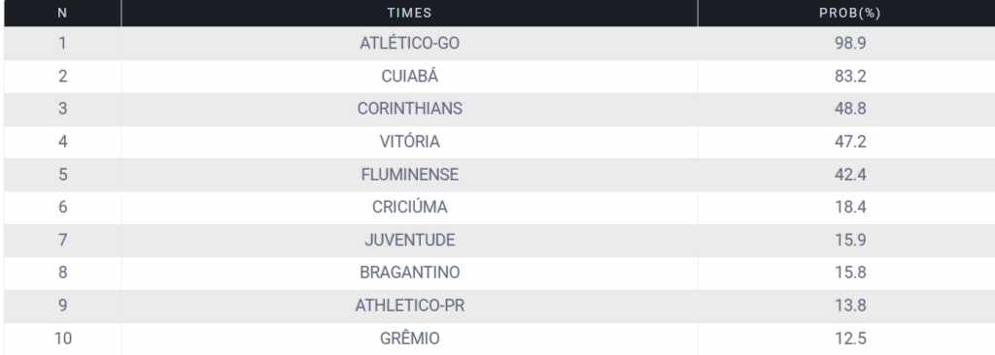
Task: Click the 12.5 probability value
Action: click(x=850, y=339)
